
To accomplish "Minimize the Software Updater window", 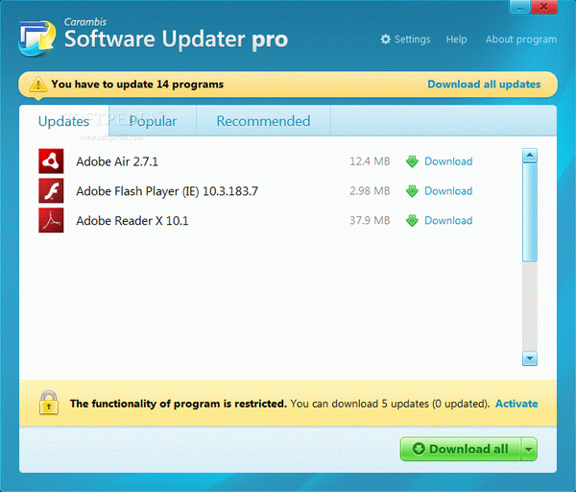I will click(519, 7).
